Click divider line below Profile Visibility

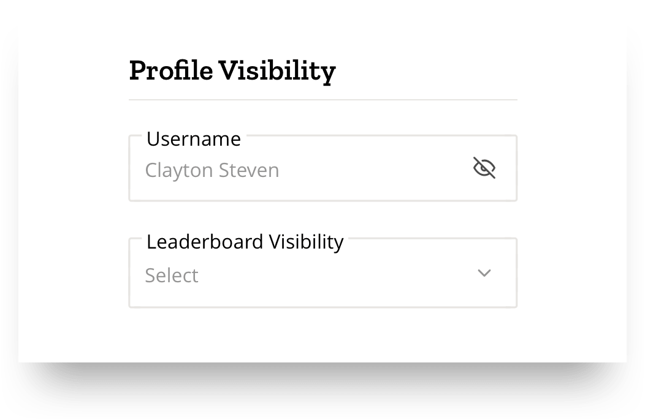[322, 99]
